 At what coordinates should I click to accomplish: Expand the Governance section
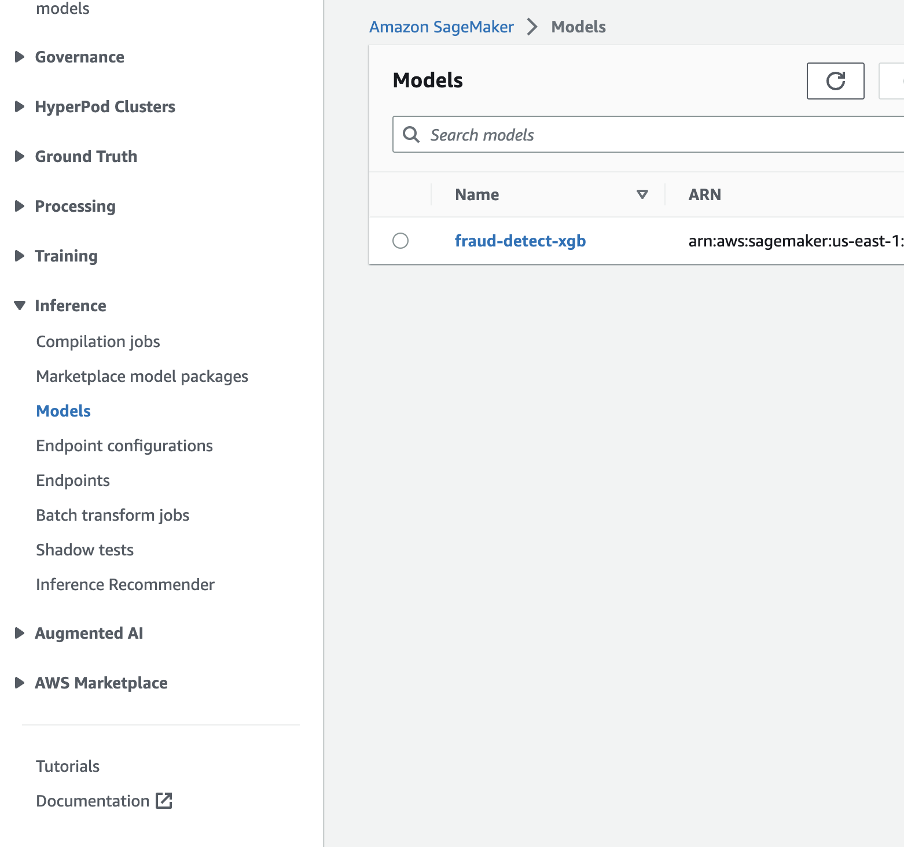(x=20, y=57)
